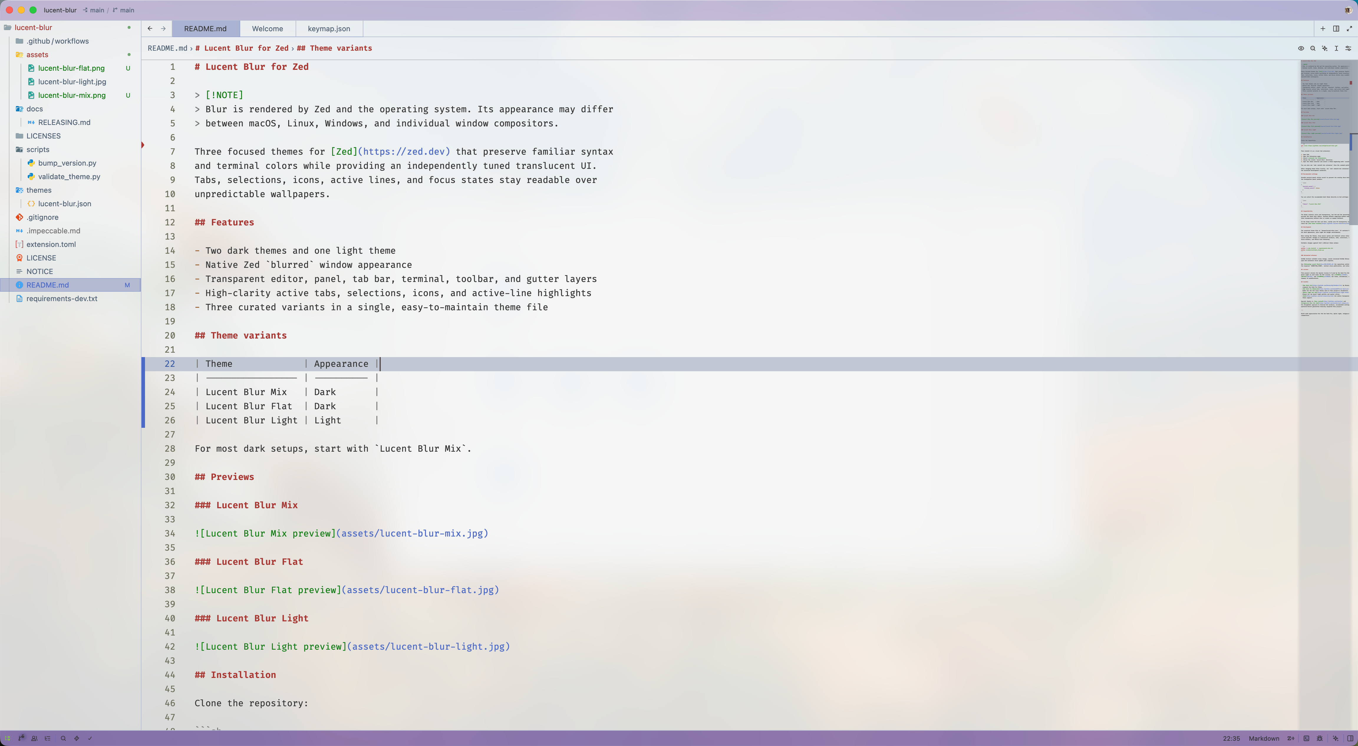Open a new tab with the plus icon
This screenshot has height=746, width=1358.
click(x=1323, y=29)
